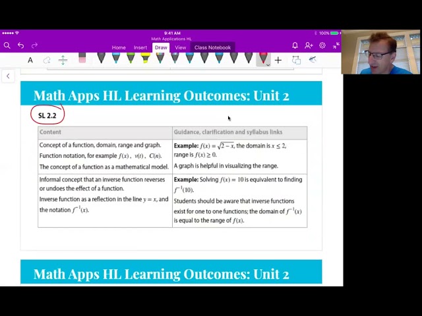Switch to the Home tab
The height and width of the screenshot is (316, 422).
[x=119, y=47]
